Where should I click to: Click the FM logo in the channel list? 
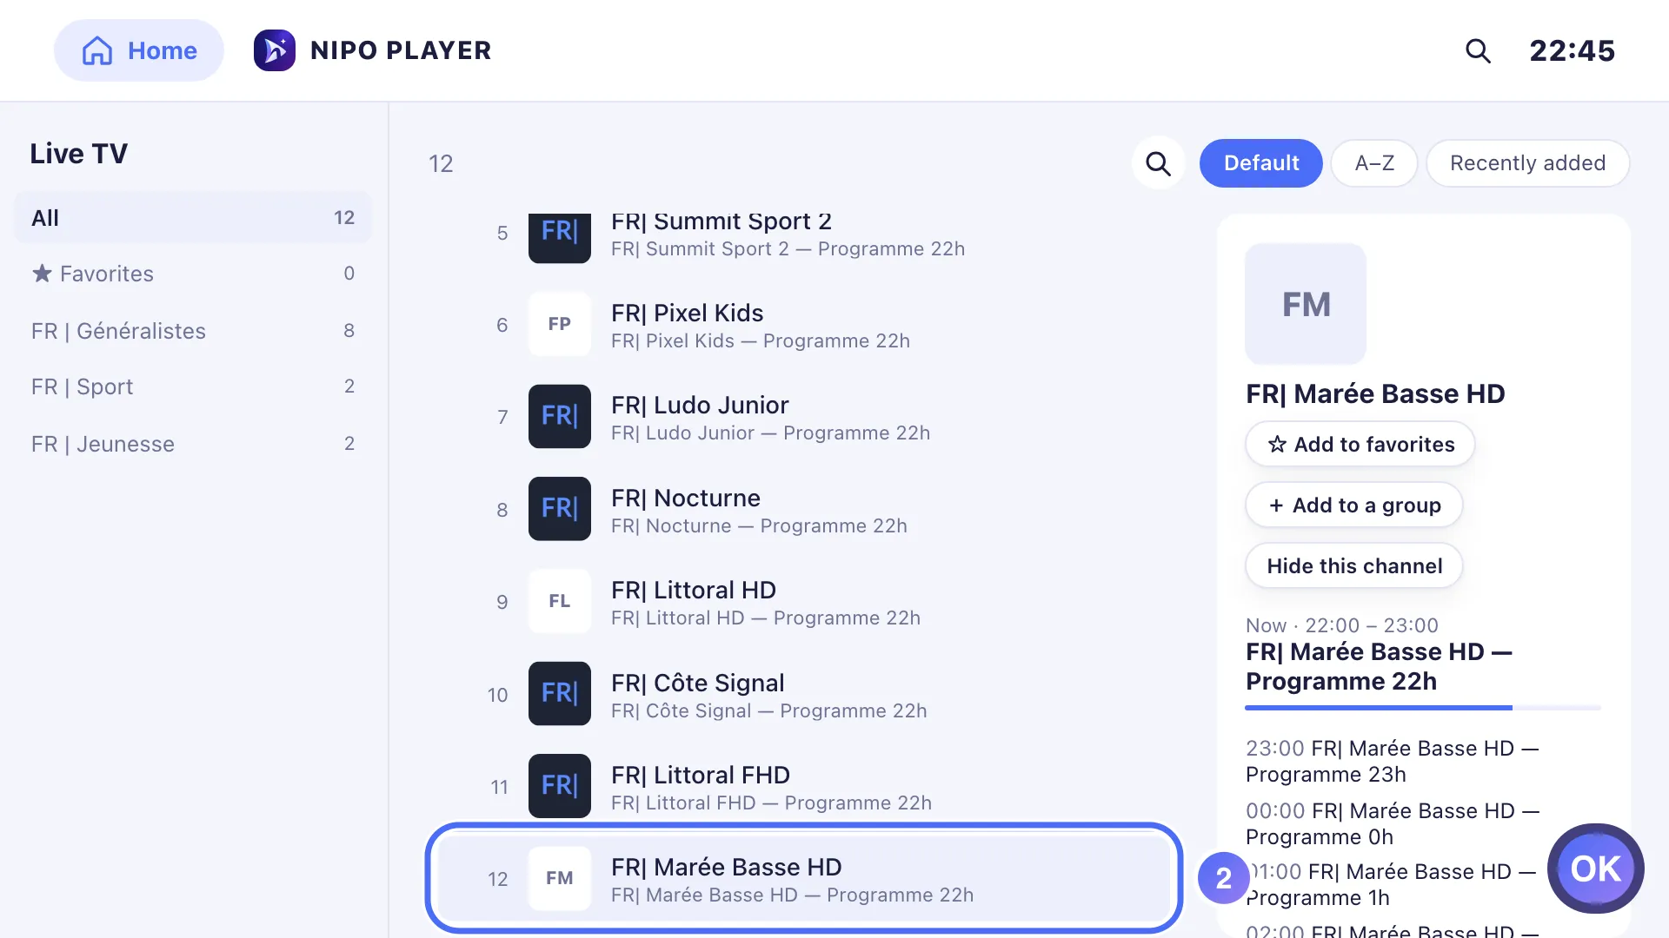point(560,878)
